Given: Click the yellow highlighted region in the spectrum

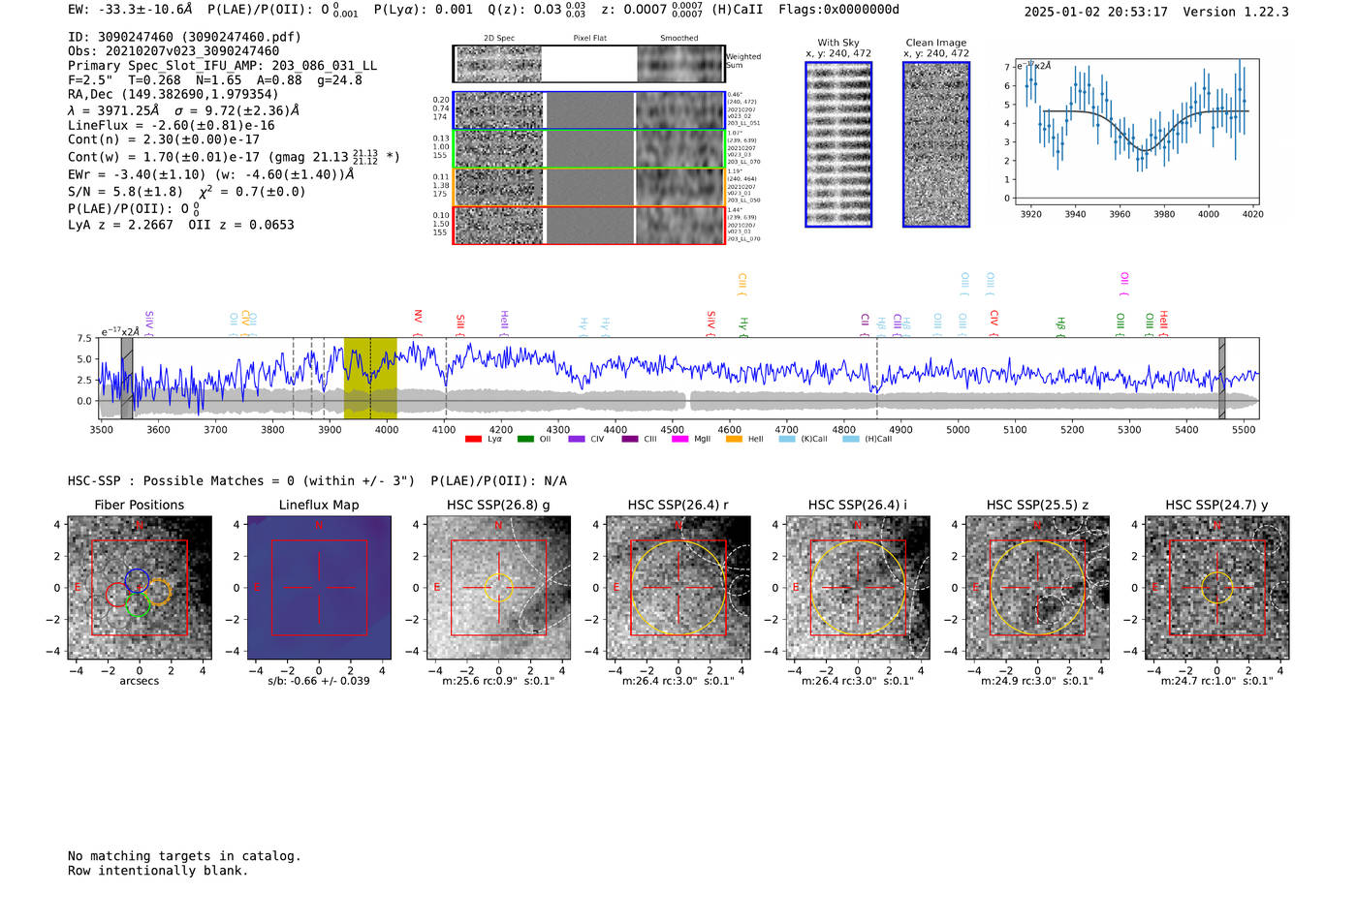Looking at the screenshot, I should [x=370, y=378].
